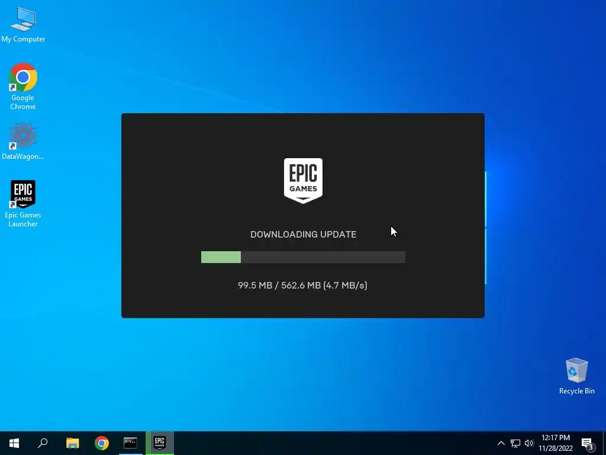The height and width of the screenshot is (455, 606).
Task: Click the 'DOWNLOADING UPDATE' status text
Action: (x=304, y=235)
